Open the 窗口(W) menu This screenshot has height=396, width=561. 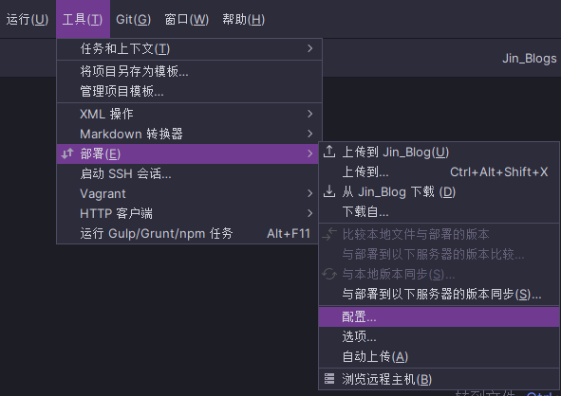186,19
